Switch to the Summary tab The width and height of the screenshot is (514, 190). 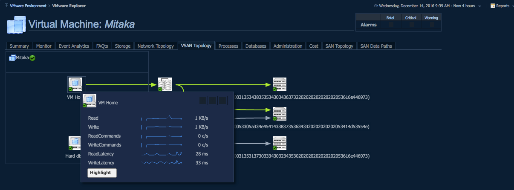click(19, 46)
